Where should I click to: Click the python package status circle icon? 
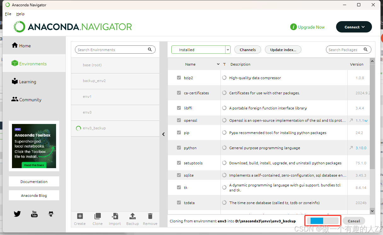(x=224, y=148)
